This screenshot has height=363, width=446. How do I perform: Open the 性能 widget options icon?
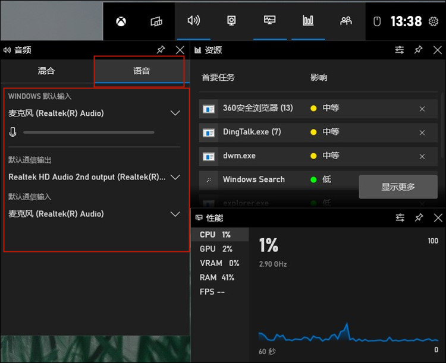pos(400,218)
